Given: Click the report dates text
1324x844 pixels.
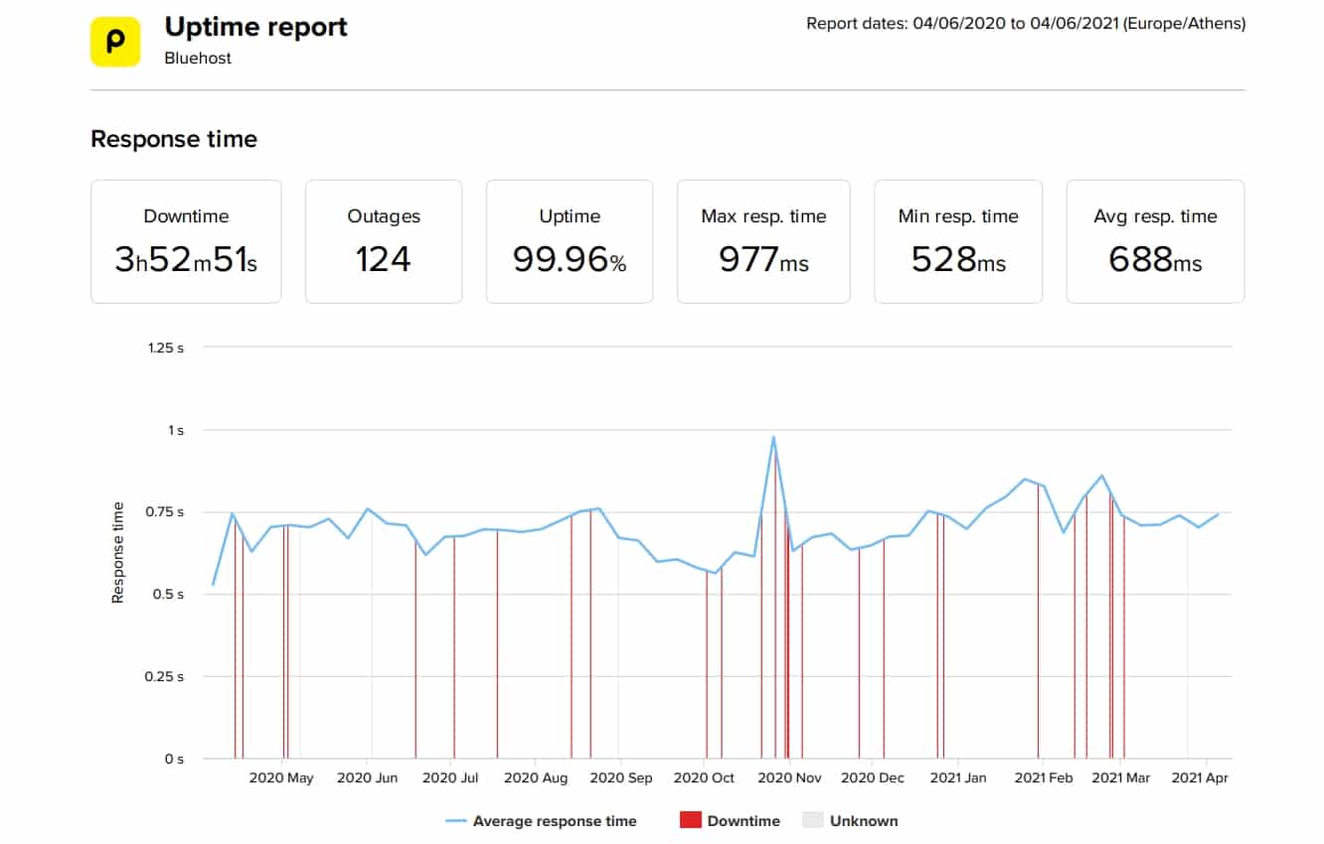Looking at the screenshot, I should [x=1026, y=23].
